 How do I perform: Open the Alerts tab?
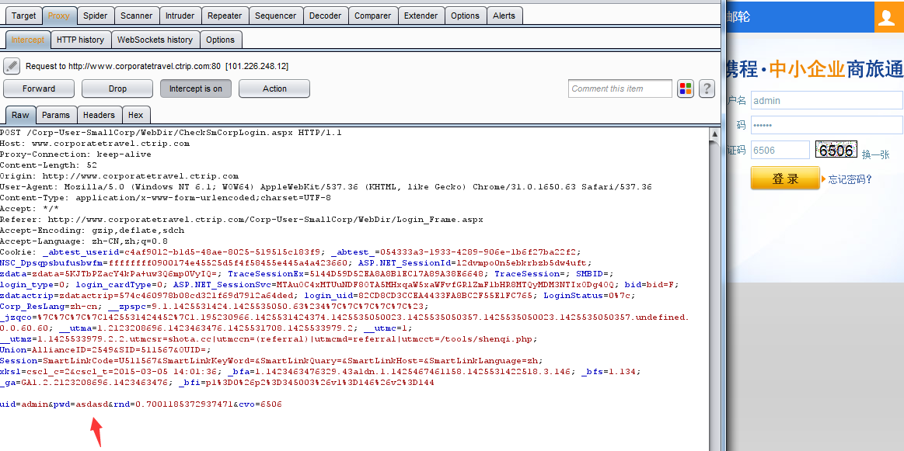coord(504,16)
